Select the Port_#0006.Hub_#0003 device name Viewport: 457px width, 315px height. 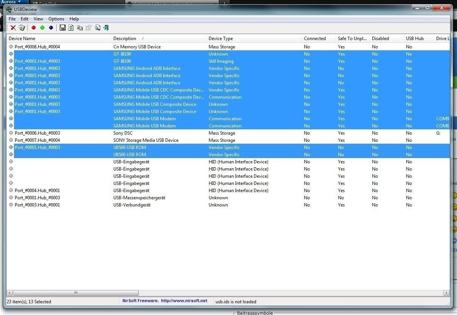click(x=37, y=133)
